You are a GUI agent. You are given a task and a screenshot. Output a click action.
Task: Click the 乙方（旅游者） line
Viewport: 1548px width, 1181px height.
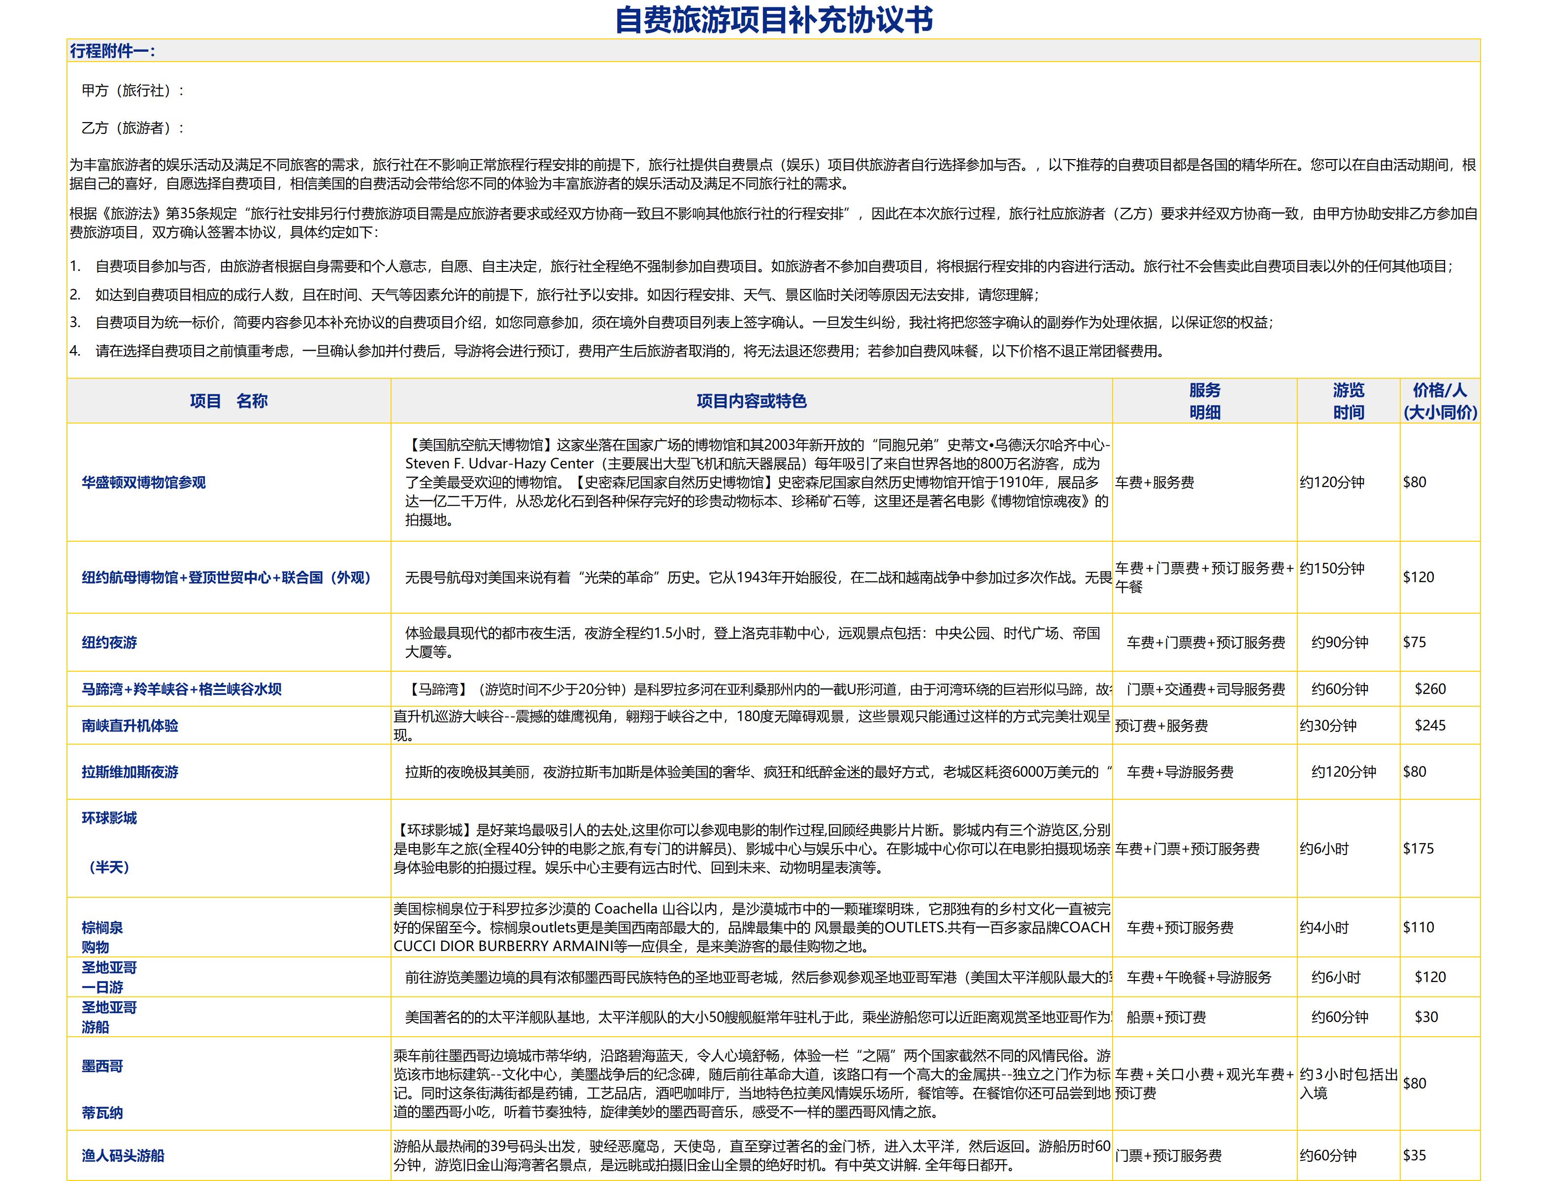tap(133, 127)
